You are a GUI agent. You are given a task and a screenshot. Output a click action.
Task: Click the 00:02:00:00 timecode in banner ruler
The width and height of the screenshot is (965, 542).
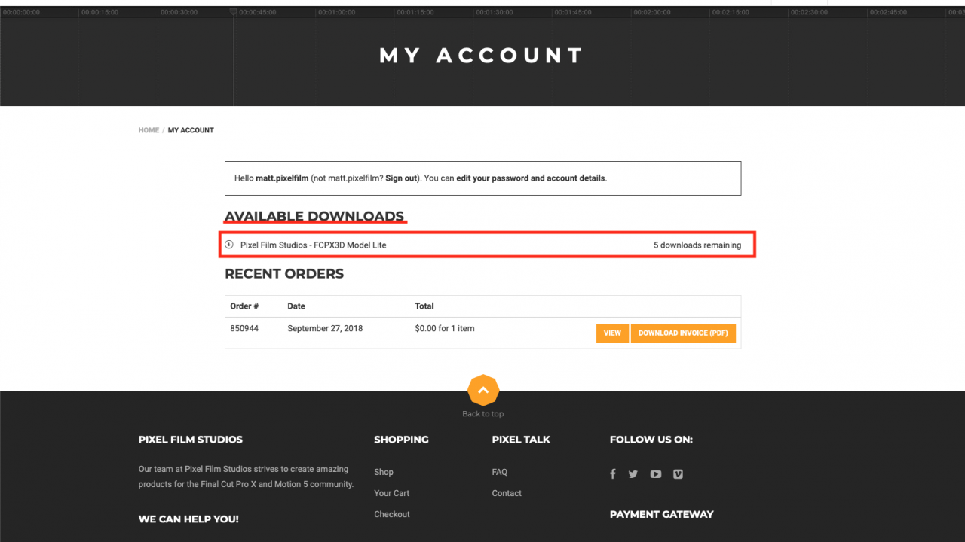pos(652,13)
